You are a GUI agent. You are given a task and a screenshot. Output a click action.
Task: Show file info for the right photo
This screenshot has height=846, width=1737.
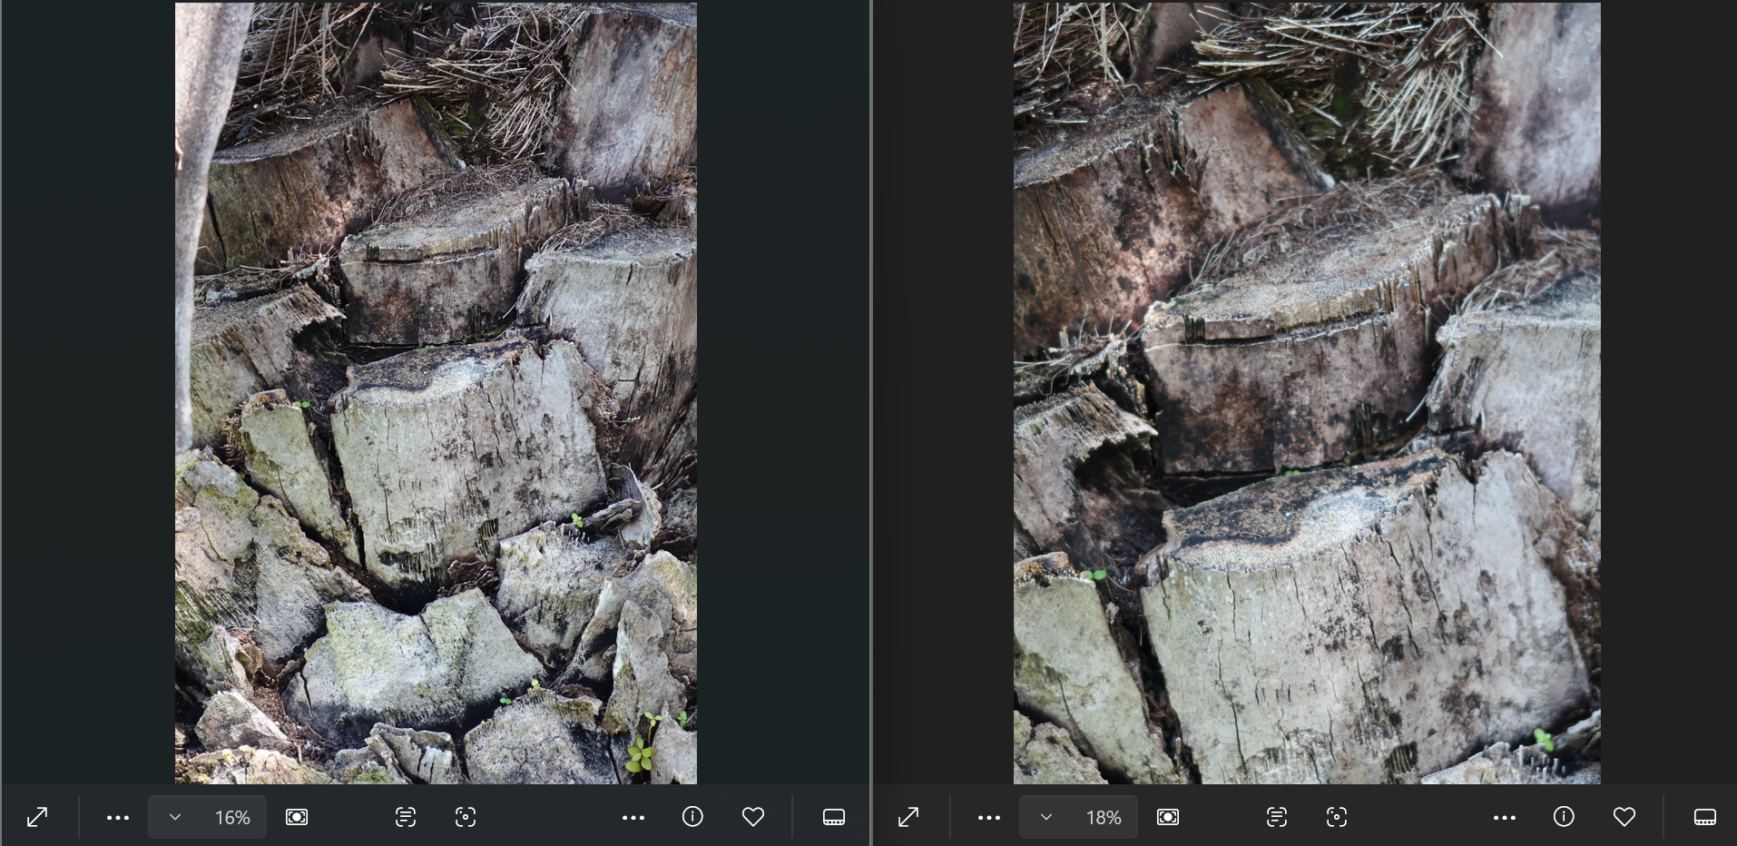click(1564, 817)
